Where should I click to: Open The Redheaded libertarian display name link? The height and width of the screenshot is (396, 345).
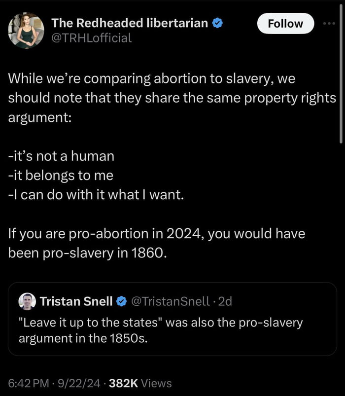pos(130,23)
